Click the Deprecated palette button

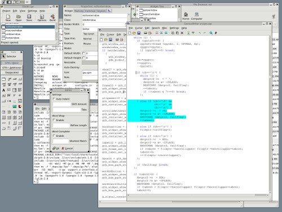click(x=12, y=72)
